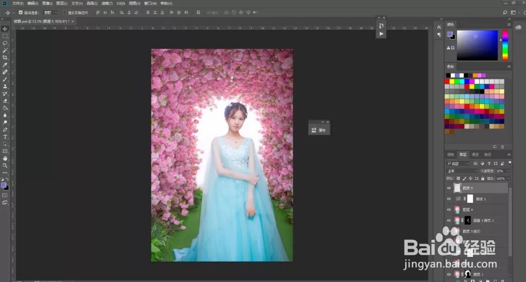Enable Show Transform Controls
This screenshot has width=526, height=282.
pos(64,12)
